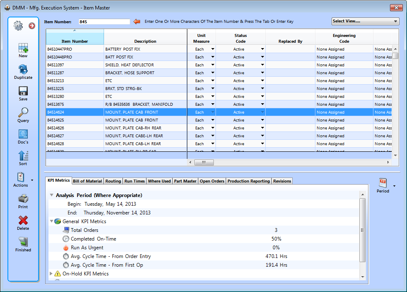407x292 pixels.
Task: Open the Run Times tab
Action: click(x=134, y=181)
